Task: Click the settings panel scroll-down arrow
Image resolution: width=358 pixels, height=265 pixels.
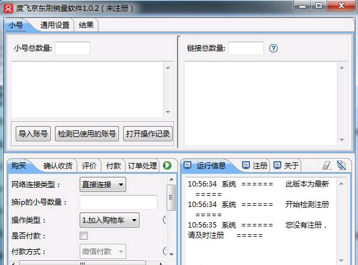Action: [x=171, y=254]
